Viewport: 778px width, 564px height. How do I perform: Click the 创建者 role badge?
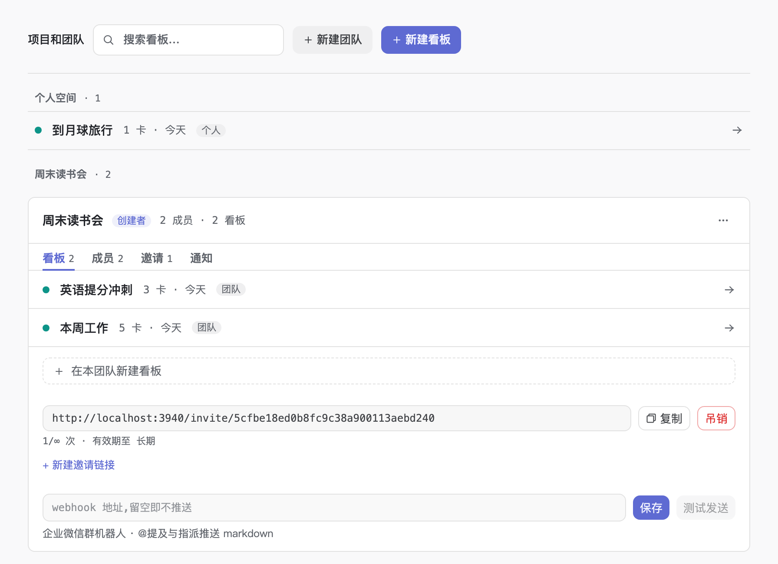132,220
